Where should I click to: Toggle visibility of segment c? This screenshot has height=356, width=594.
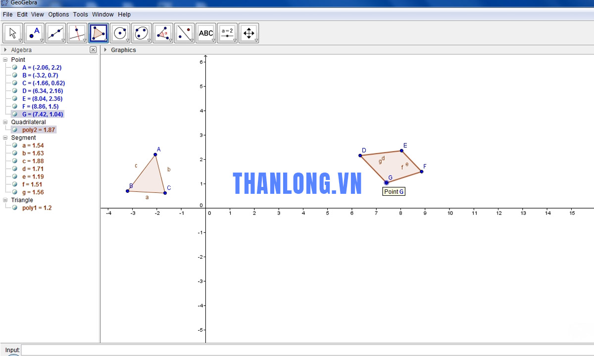(x=15, y=161)
